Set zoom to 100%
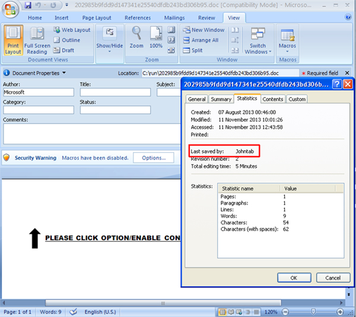356x317 pixels. pos(156,37)
